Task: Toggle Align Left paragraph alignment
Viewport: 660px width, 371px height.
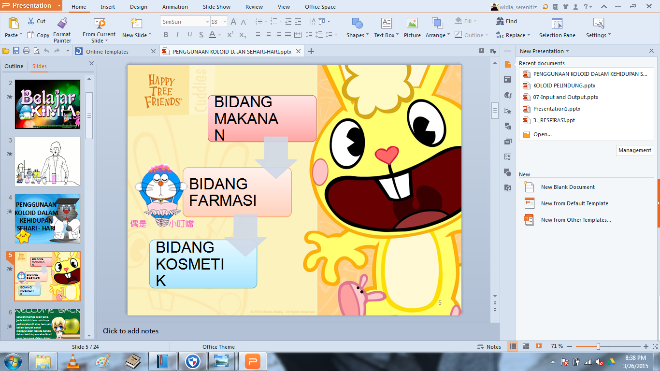Action: [x=259, y=35]
